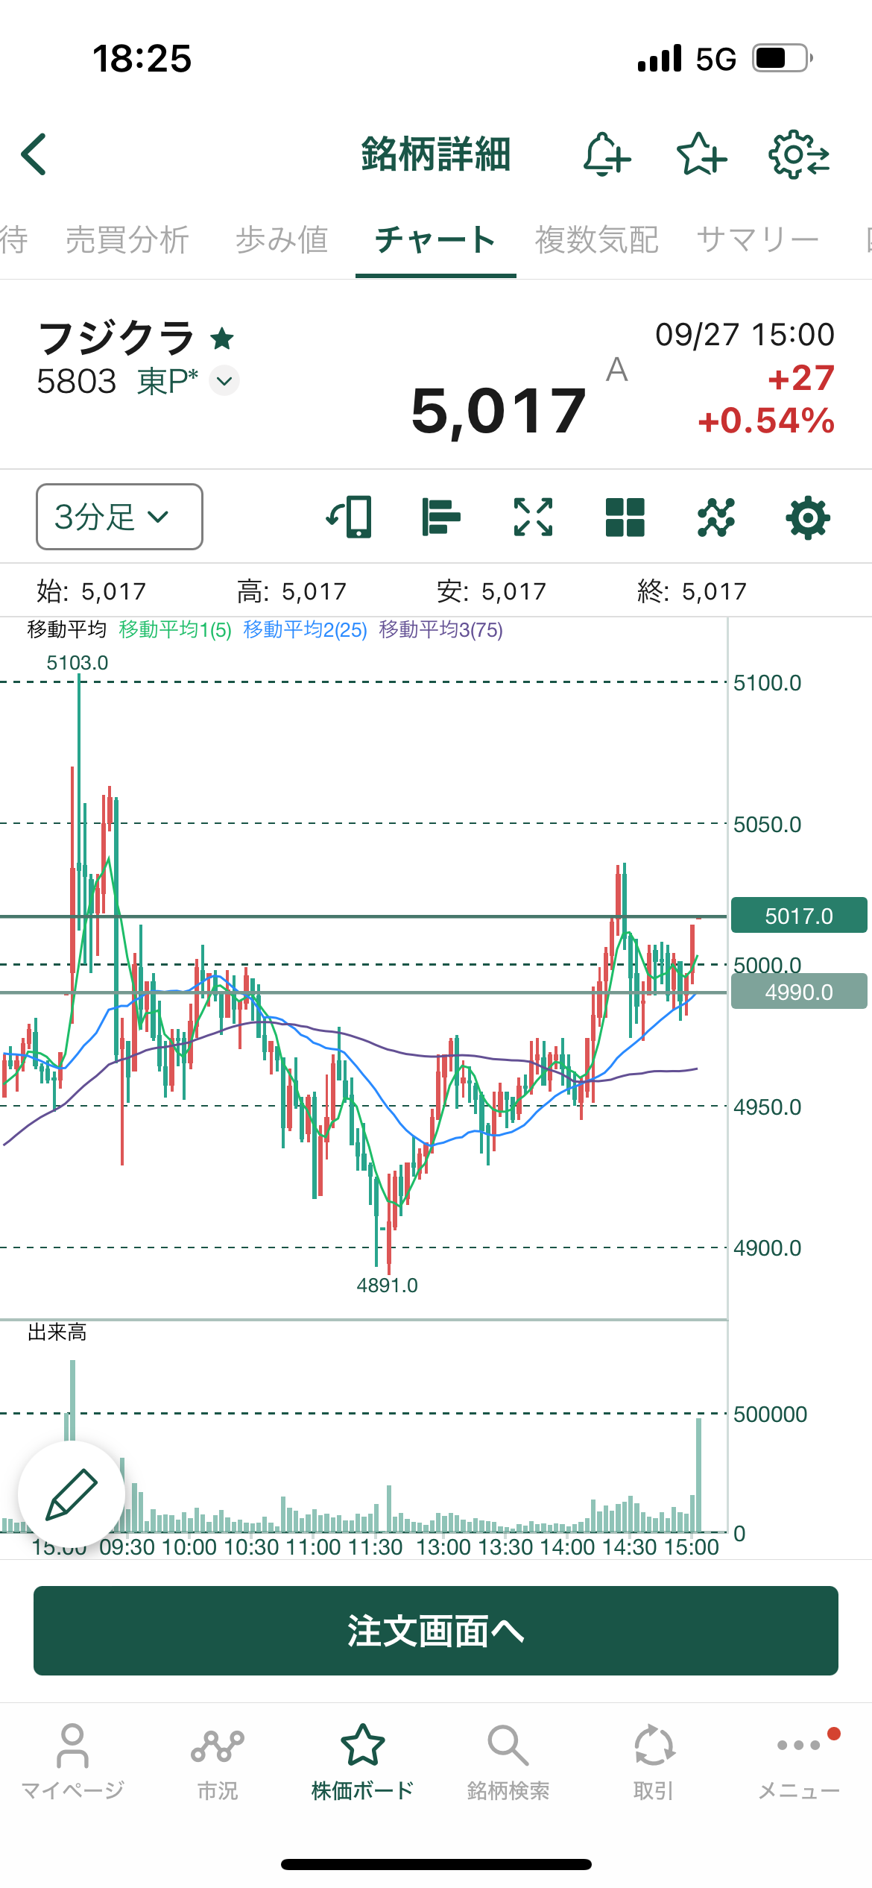Open the 売買分析 tab

pos(127,240)
